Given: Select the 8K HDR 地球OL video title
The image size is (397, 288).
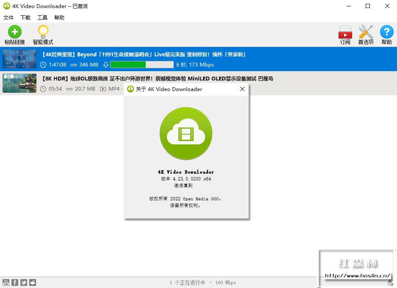Looking at the screenshot, I should click(x=158, y=79).
